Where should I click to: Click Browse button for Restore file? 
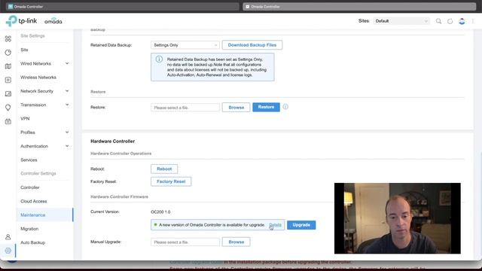(236, 107)
